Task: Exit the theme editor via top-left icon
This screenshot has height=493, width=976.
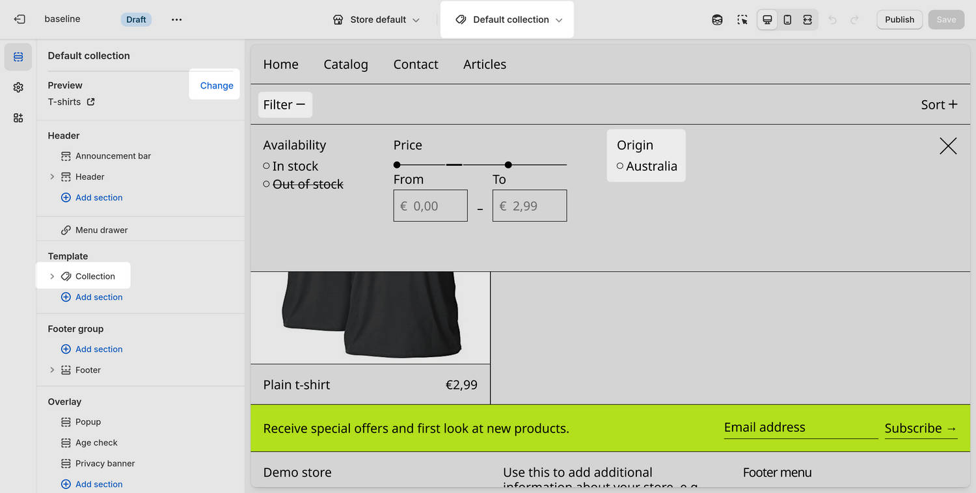Action: [x=18, y=20]
